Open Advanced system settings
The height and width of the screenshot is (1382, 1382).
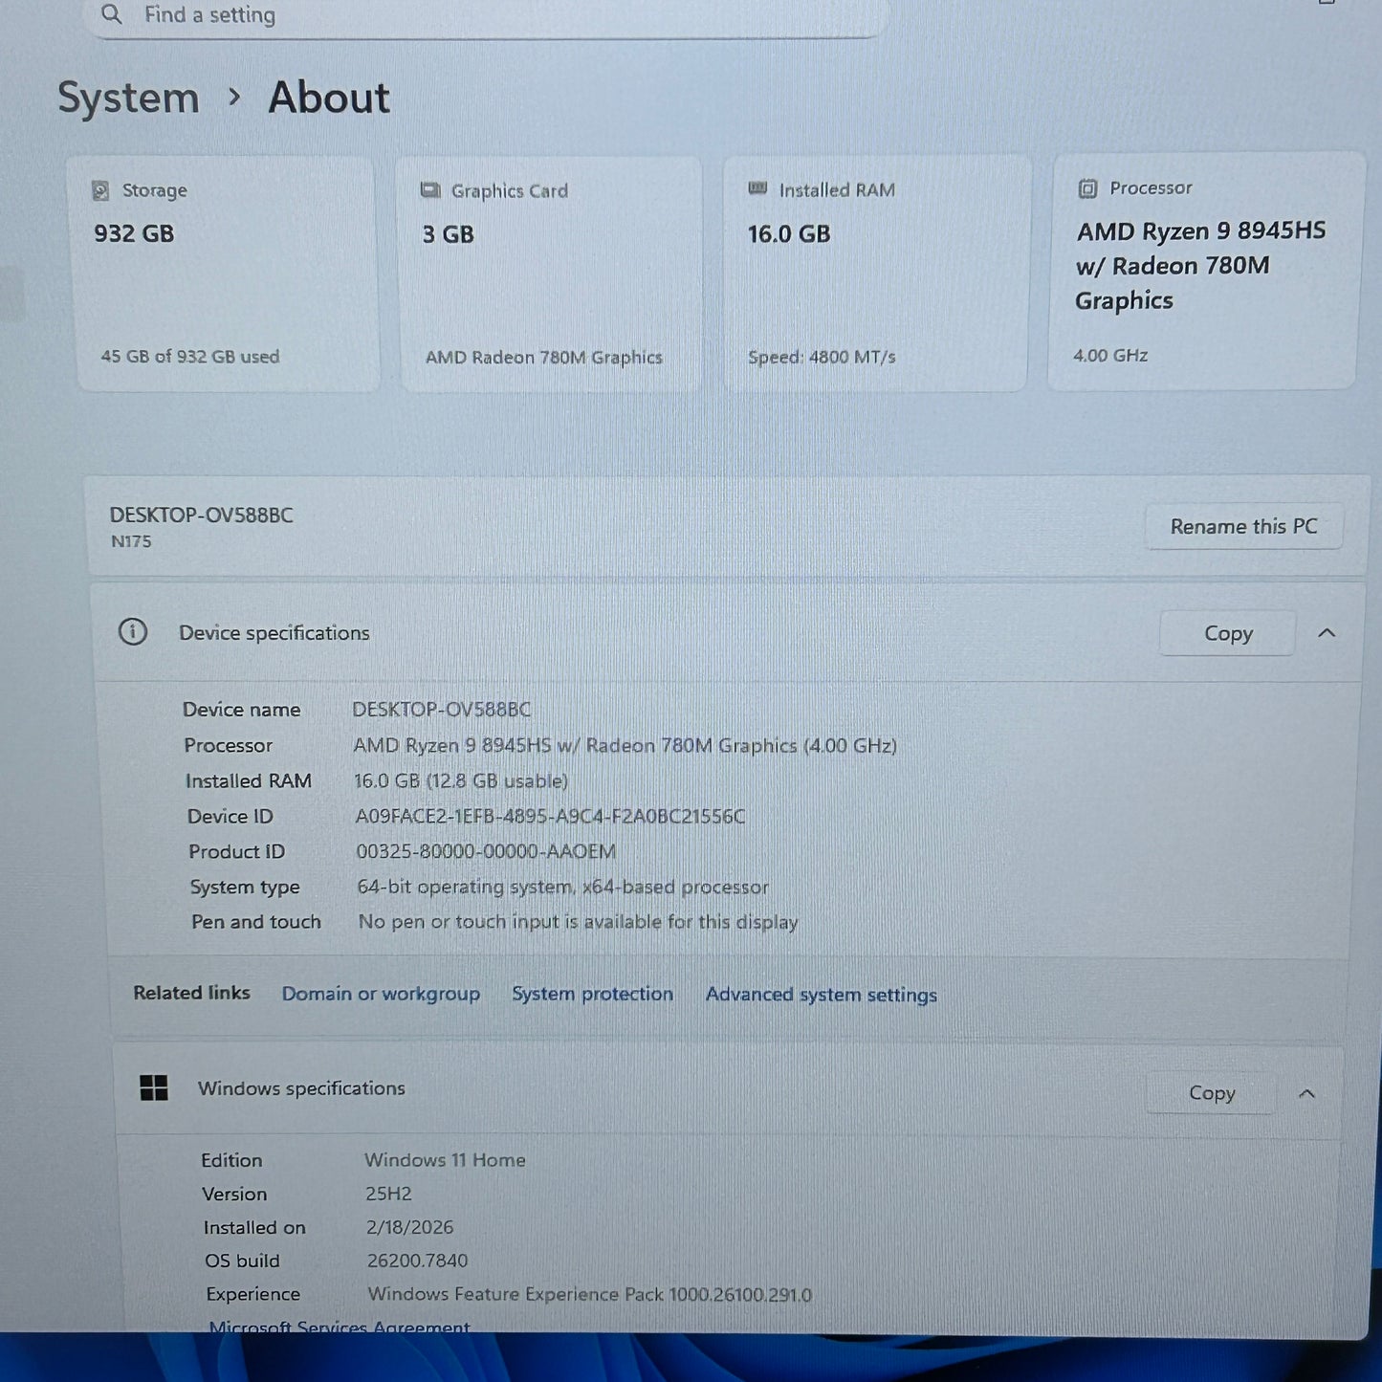[820, 995]
